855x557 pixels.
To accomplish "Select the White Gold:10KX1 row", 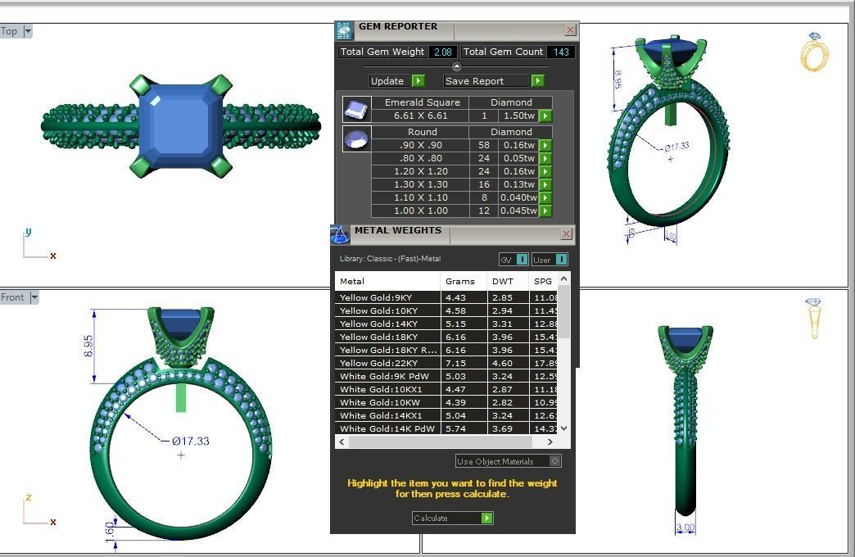I will 446,389.
